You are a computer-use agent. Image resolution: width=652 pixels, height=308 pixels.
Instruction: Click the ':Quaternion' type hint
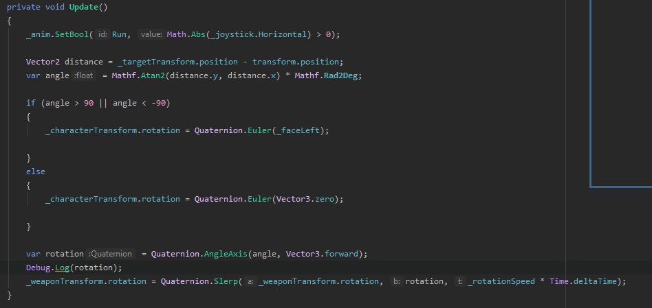point(111,254)
